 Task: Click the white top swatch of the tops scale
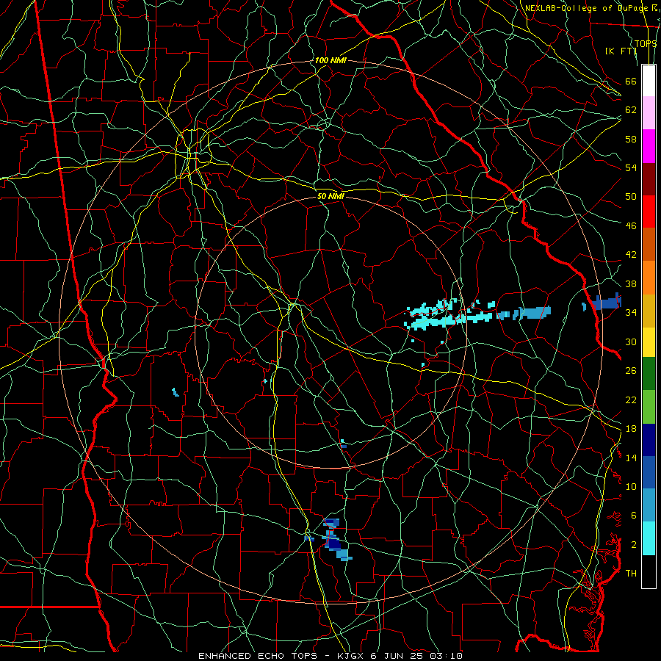[x=649, y=81]
